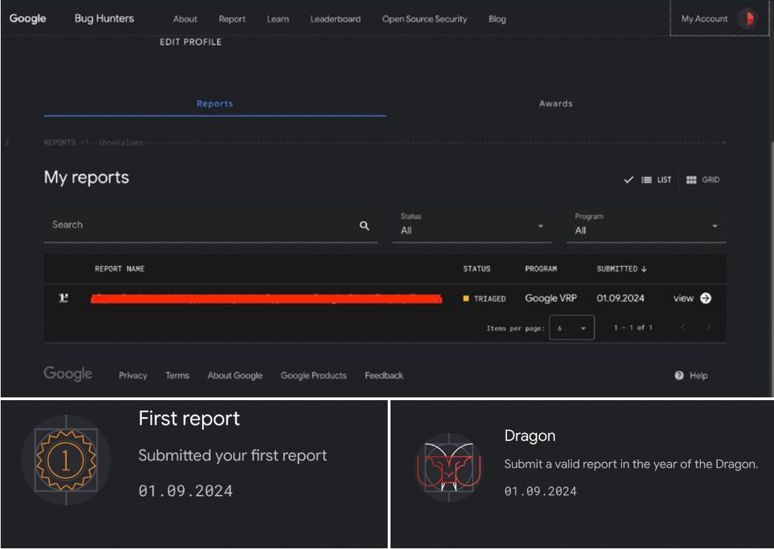Open the Blog menu item

pos(497,19)
